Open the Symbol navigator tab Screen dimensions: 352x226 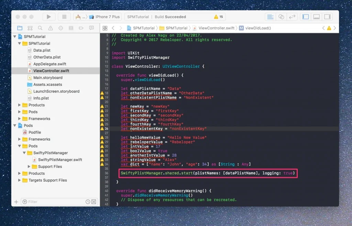(x=30, y=28)
